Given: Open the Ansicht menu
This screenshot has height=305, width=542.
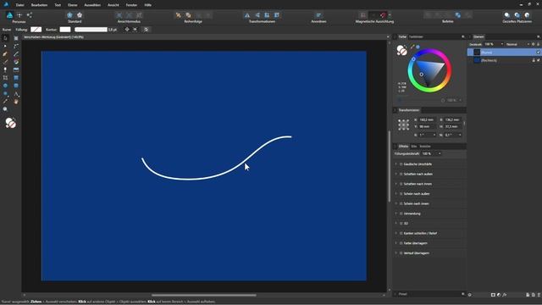Looking at the screenshot, I should [113, 5].
